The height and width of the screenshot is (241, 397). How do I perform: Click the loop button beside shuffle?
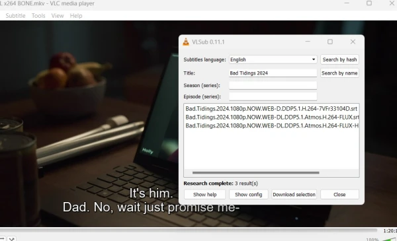pyautogui.click(x=2, y=239)
